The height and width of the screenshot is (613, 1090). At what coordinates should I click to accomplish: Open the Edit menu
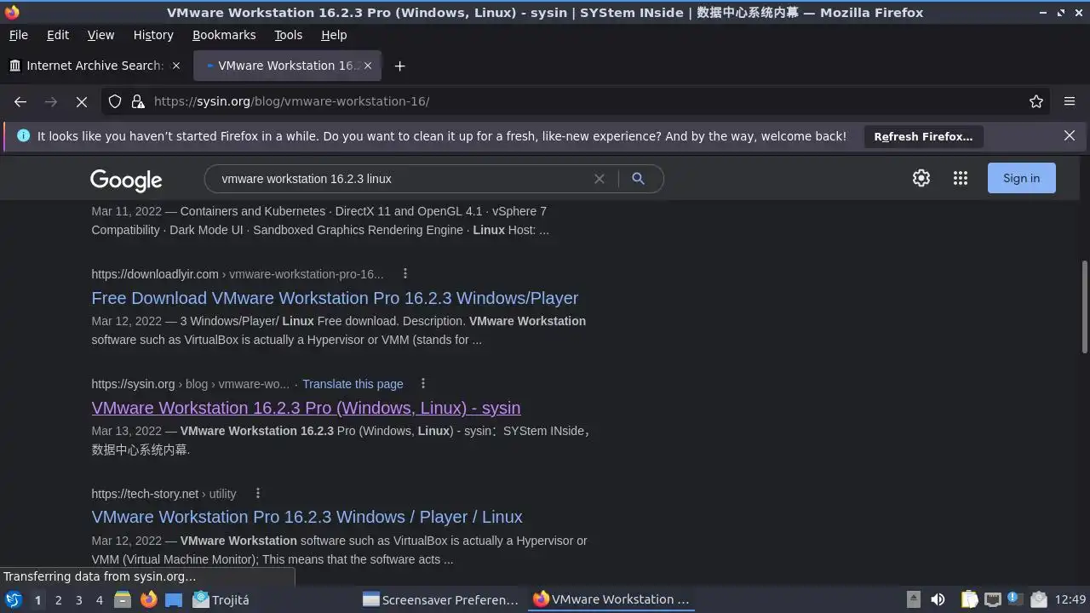(x=58, y=35)
